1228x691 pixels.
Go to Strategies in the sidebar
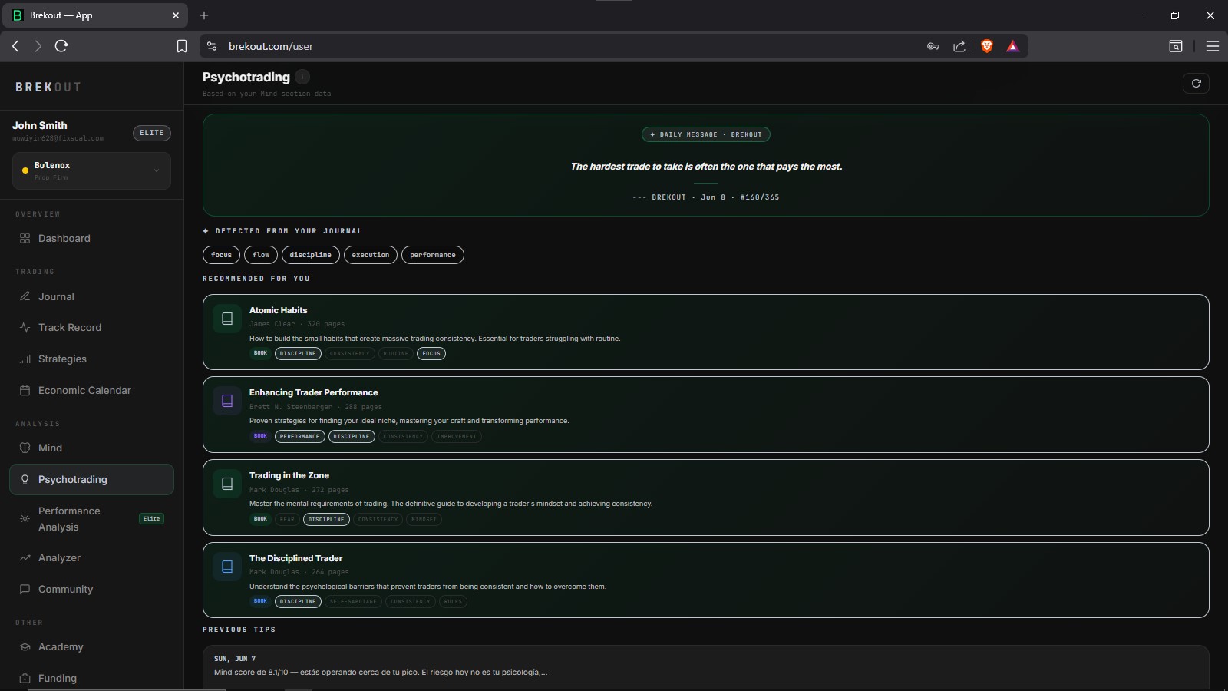[x=62, y=359]
